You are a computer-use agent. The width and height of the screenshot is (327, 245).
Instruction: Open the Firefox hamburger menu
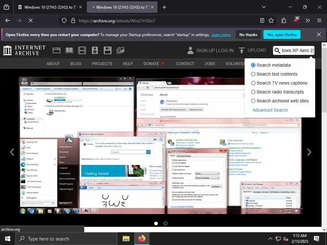coord(319,20)
